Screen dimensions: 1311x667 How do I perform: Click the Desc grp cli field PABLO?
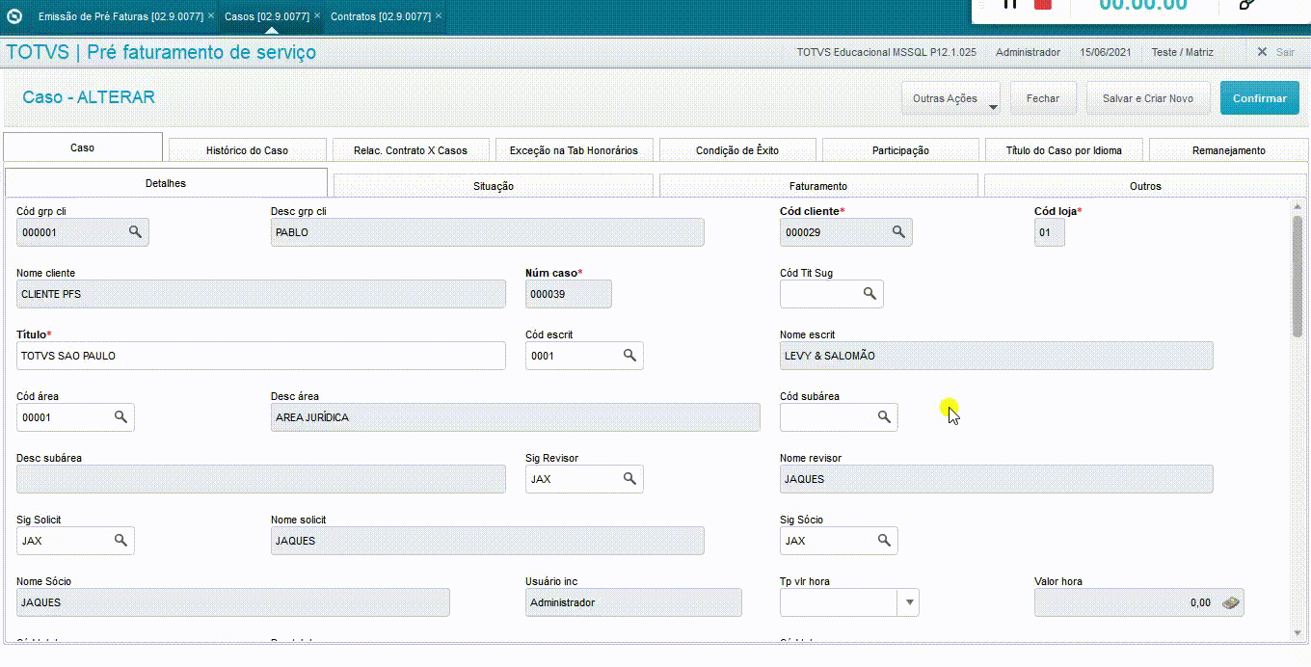tap(488, 232)
